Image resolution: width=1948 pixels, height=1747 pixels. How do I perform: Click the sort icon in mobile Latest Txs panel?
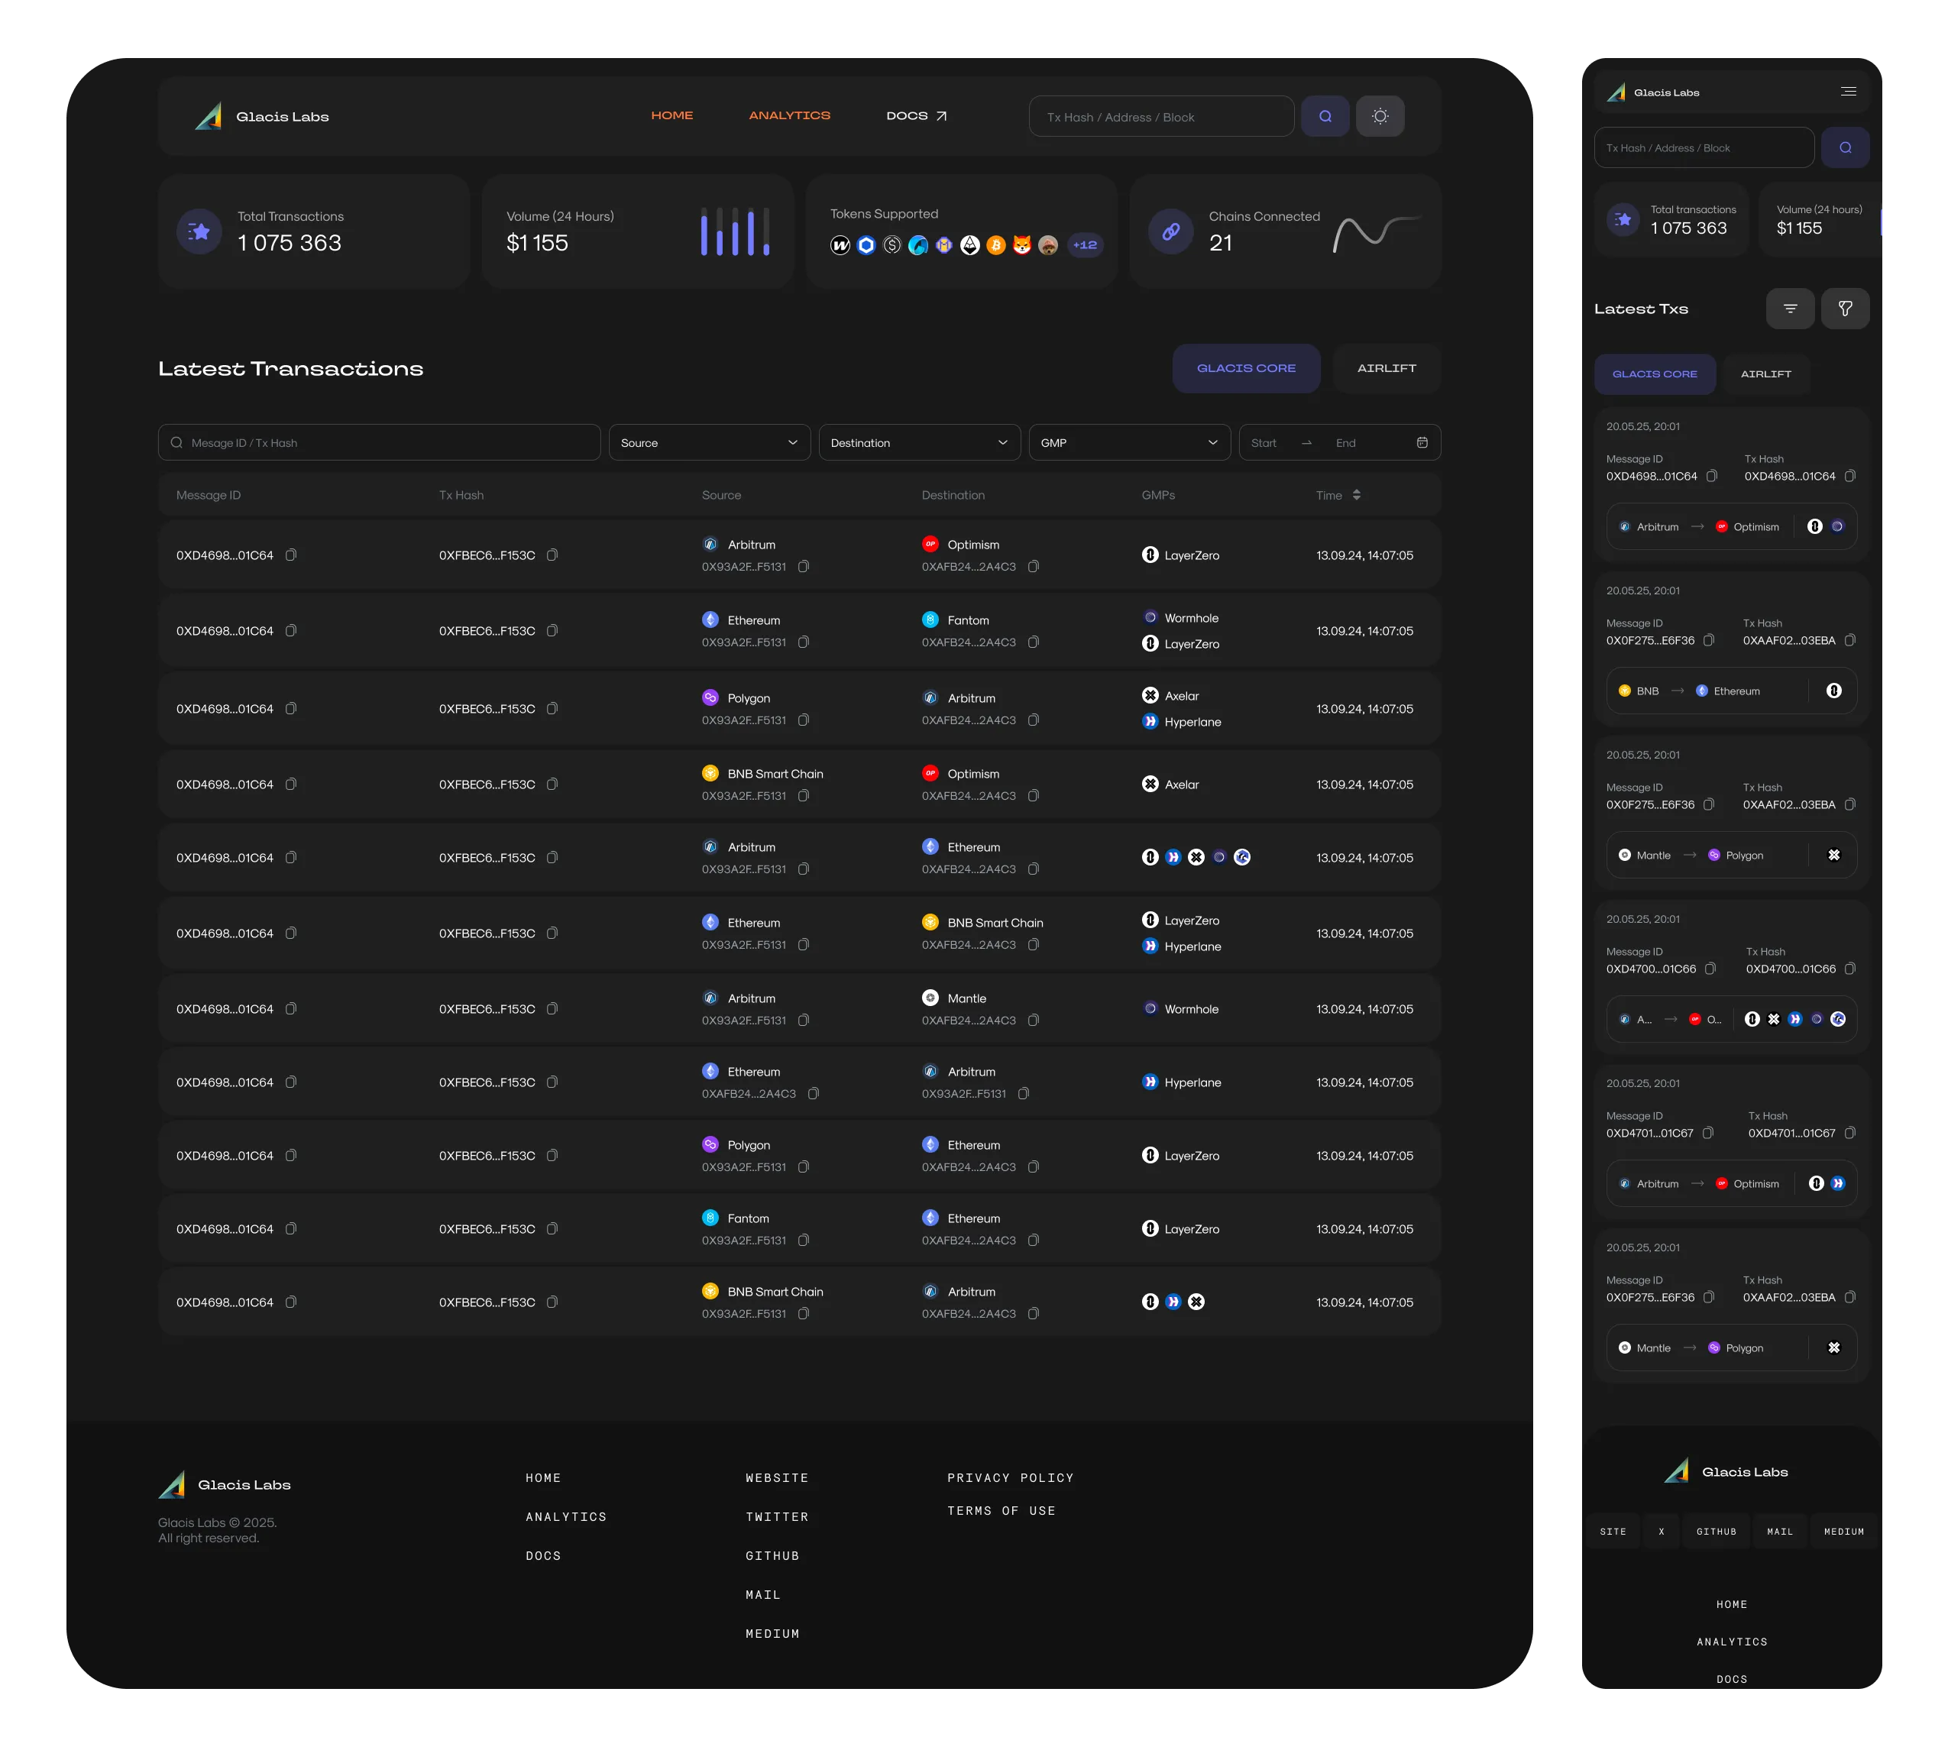[x=1790, y=308]
